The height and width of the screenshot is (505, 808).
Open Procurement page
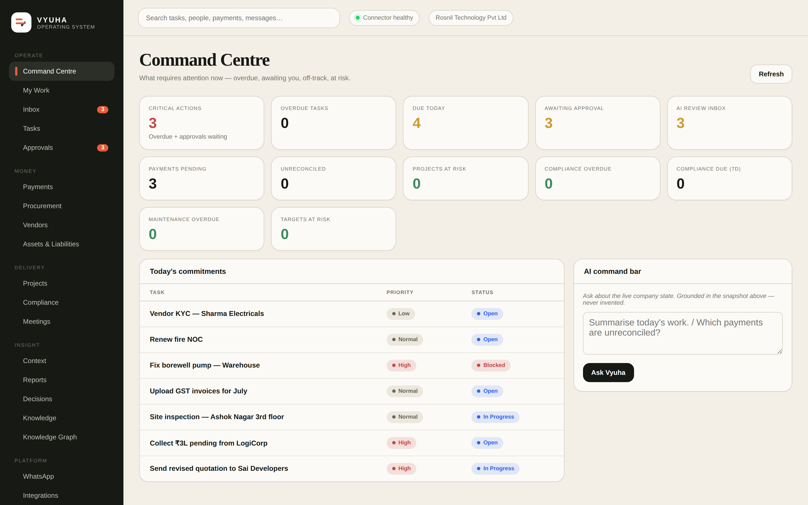(x=62, y=206)
